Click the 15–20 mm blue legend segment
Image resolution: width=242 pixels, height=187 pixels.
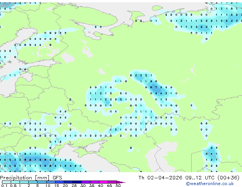click(x=59, y=182)
